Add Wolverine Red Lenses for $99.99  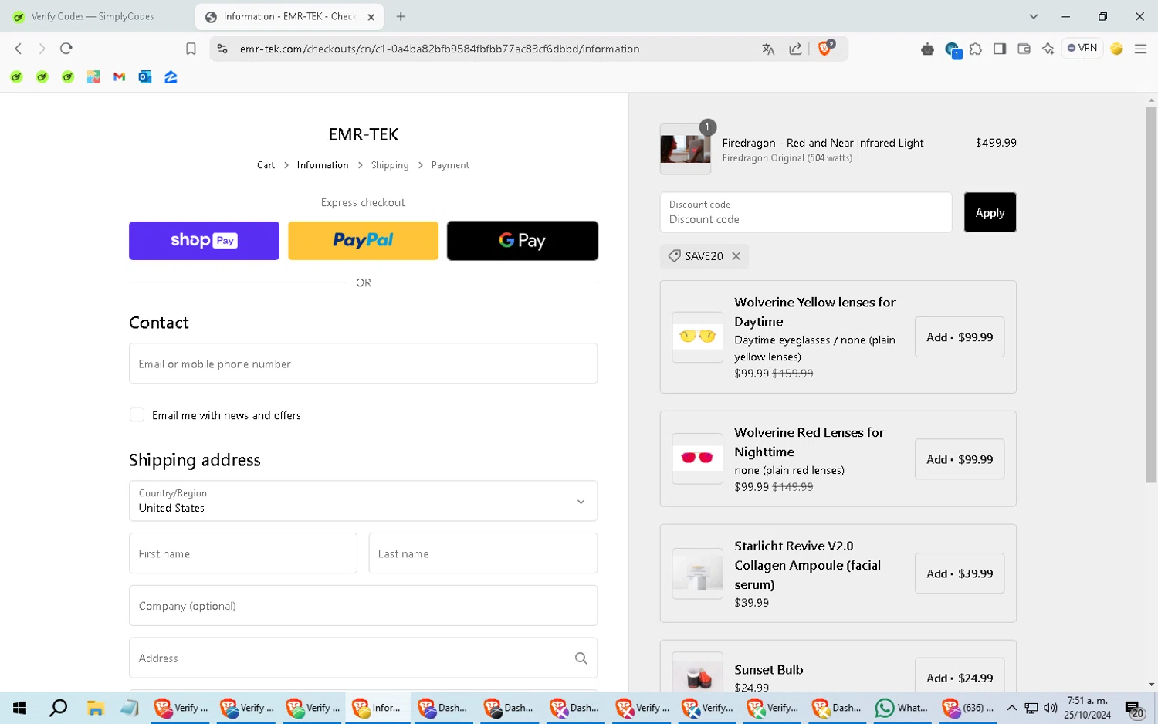click(960, 459)
